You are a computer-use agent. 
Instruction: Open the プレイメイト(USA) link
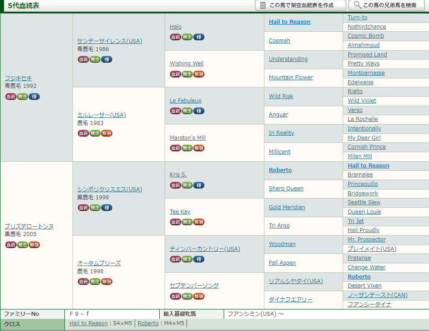[372, 249]
